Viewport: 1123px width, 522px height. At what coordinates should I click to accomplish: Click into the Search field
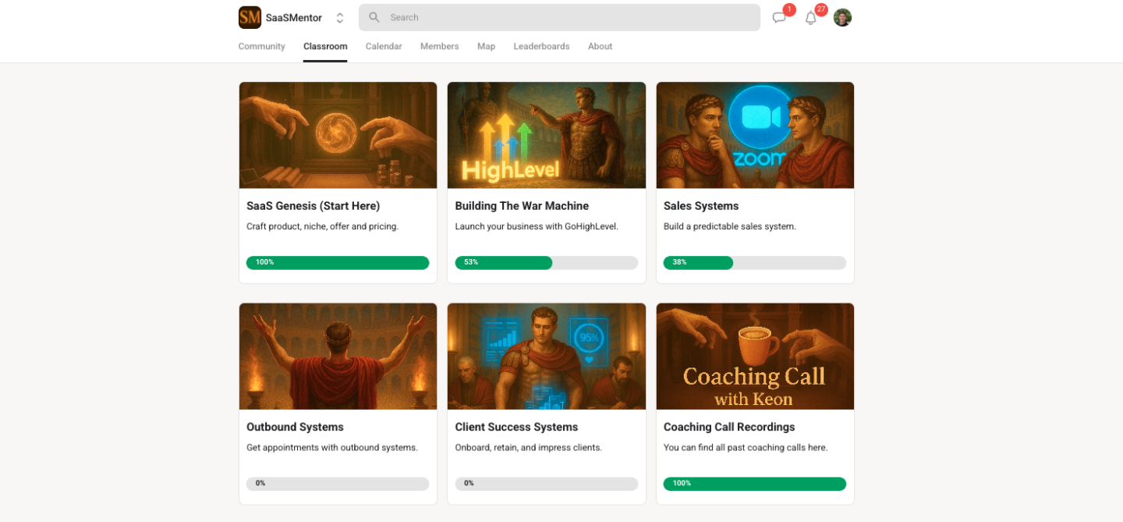559,17
